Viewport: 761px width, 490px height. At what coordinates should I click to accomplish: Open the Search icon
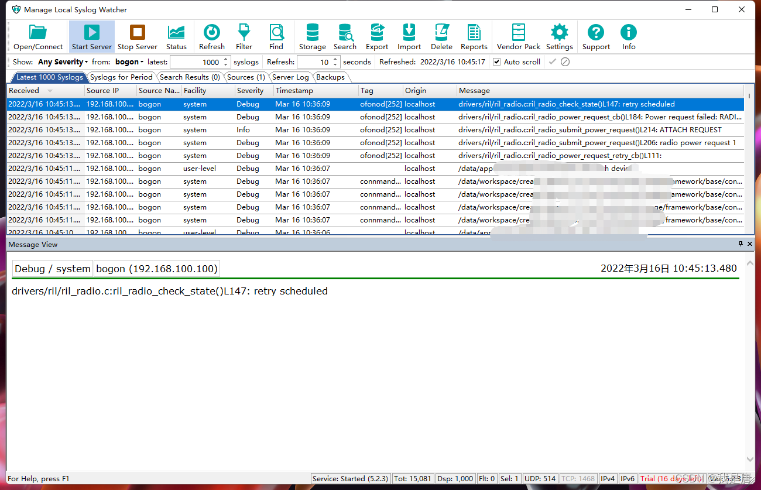pyautogui.click(x=345, y=36)
